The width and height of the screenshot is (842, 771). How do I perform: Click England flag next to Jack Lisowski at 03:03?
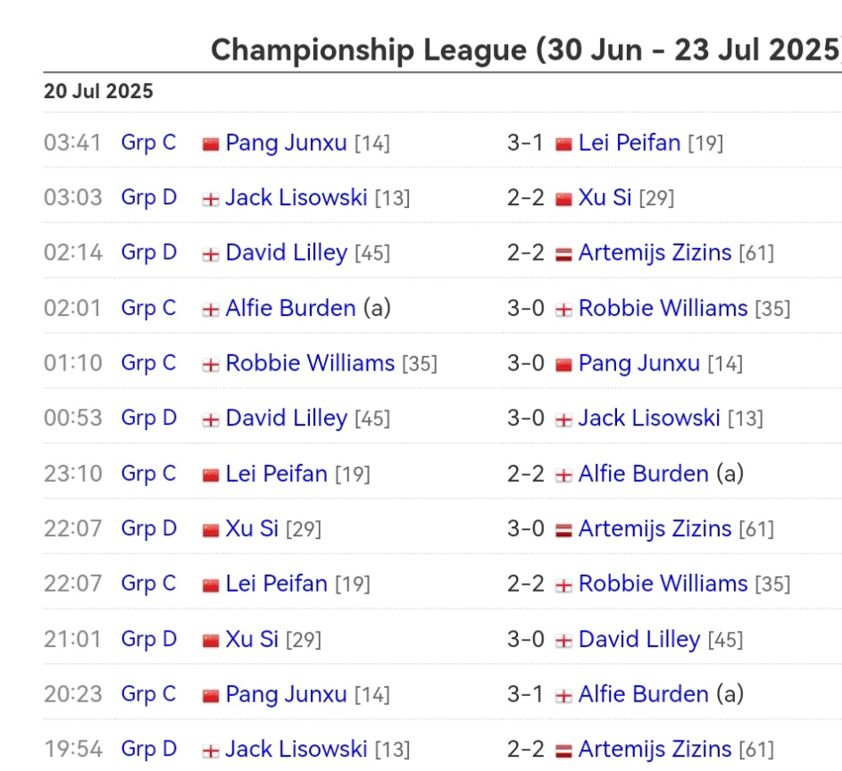211,199
